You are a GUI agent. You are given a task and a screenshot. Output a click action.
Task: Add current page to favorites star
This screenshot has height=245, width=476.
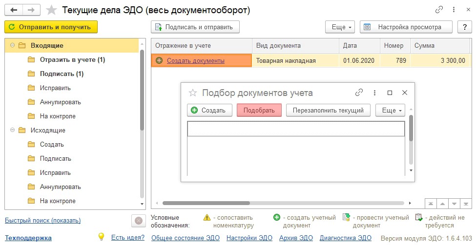click(x=51, y=10)
